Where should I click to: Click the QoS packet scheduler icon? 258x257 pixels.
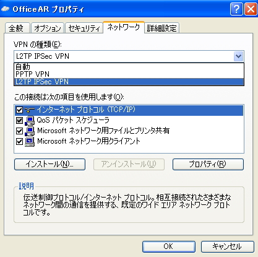[x=30, y=121]
